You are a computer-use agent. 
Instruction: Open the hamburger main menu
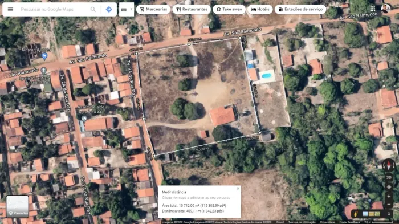10,10
